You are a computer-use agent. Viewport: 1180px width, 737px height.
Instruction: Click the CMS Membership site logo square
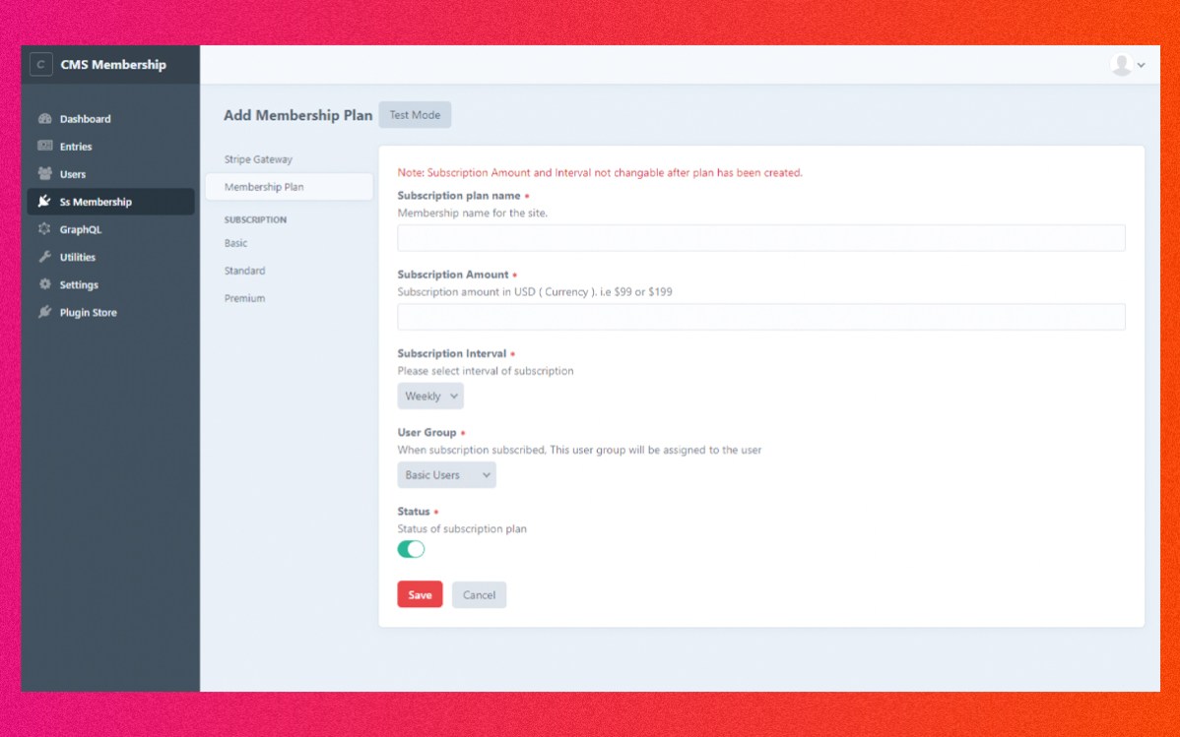point(40,65)
